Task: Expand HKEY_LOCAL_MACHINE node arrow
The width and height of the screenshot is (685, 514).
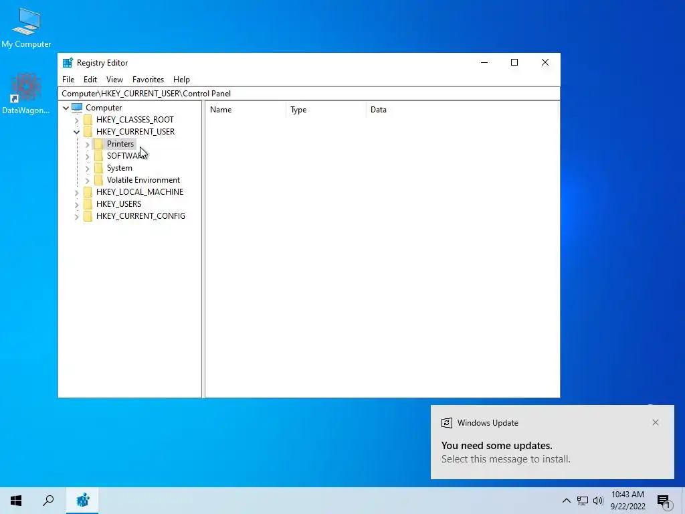Action: click(77, 192)
